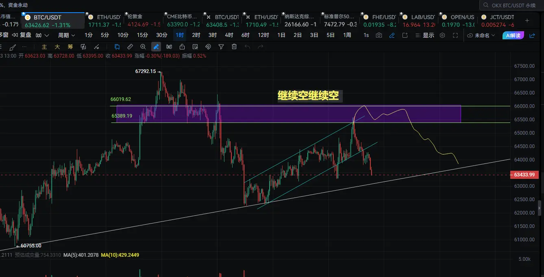
Task: Switch to the CME比特币 tab
Action: coord(183,21)
